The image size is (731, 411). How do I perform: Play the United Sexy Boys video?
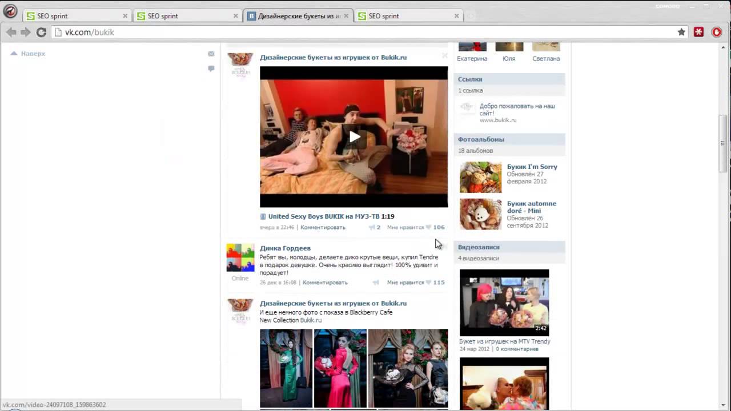[354, 137]
